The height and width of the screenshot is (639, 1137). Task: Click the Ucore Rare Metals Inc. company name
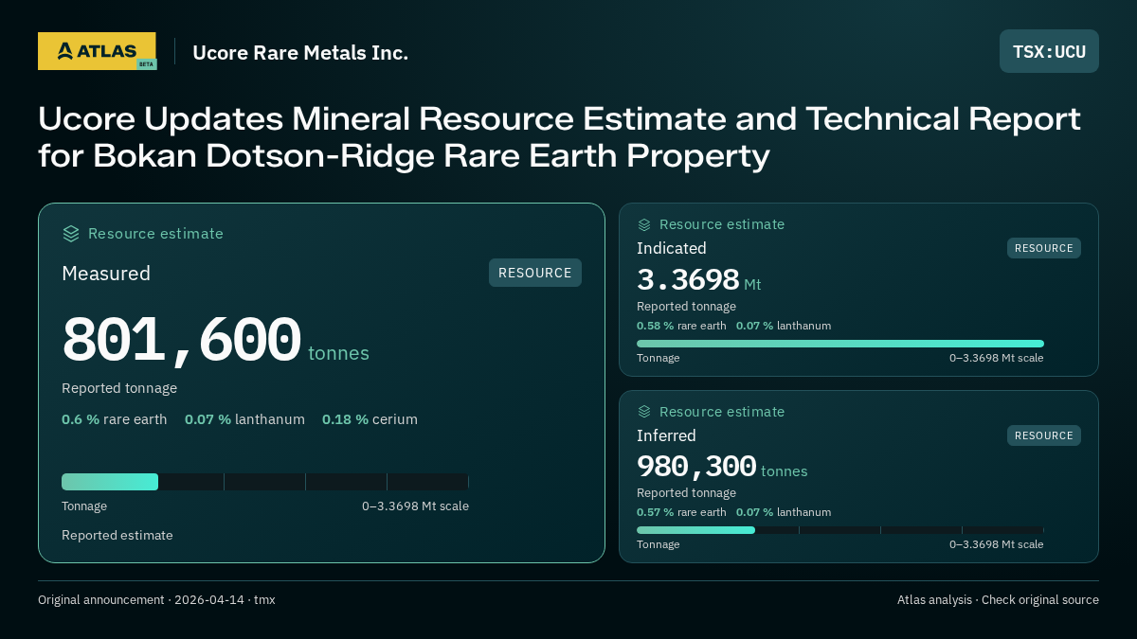pyautogui.click(x=300, y=53)
